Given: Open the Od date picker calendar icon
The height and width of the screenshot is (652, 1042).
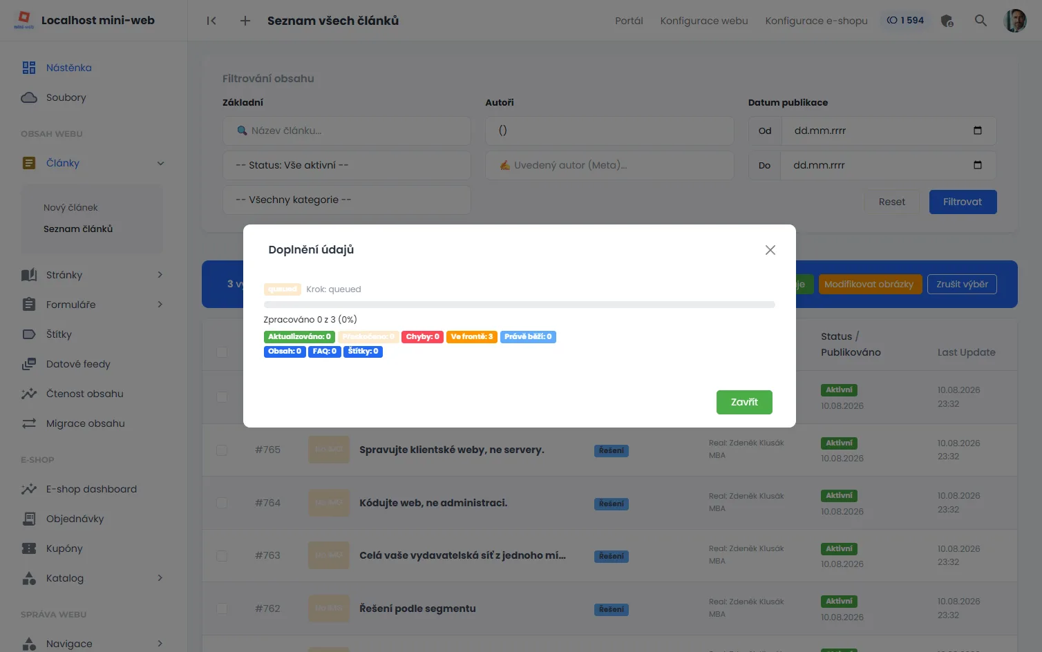Looking at the screenshot, I should pos(978,131).
